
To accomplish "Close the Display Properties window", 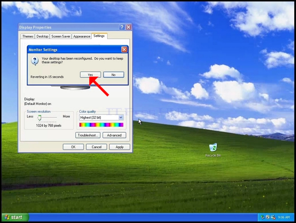I will pyautogui.click(x=129, y=27).
